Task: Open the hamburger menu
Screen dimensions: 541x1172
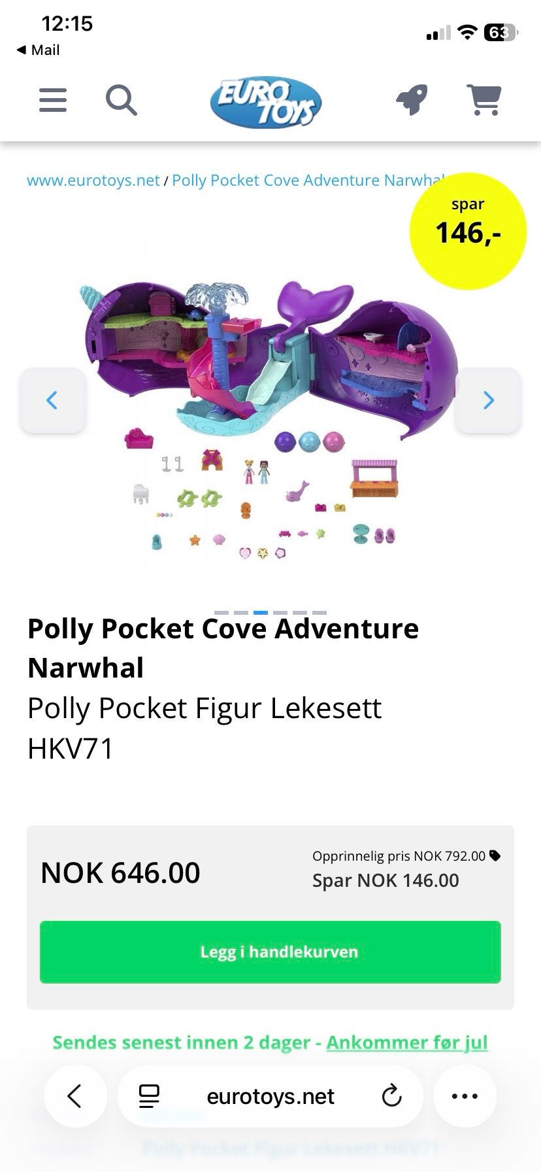Action: coord(53,100)
